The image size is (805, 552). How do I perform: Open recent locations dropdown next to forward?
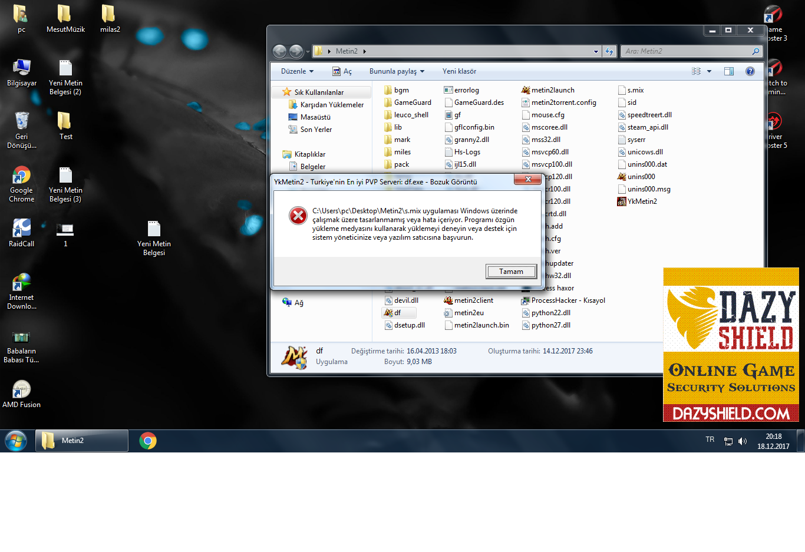pyautogui.click(x=308, y=52)
